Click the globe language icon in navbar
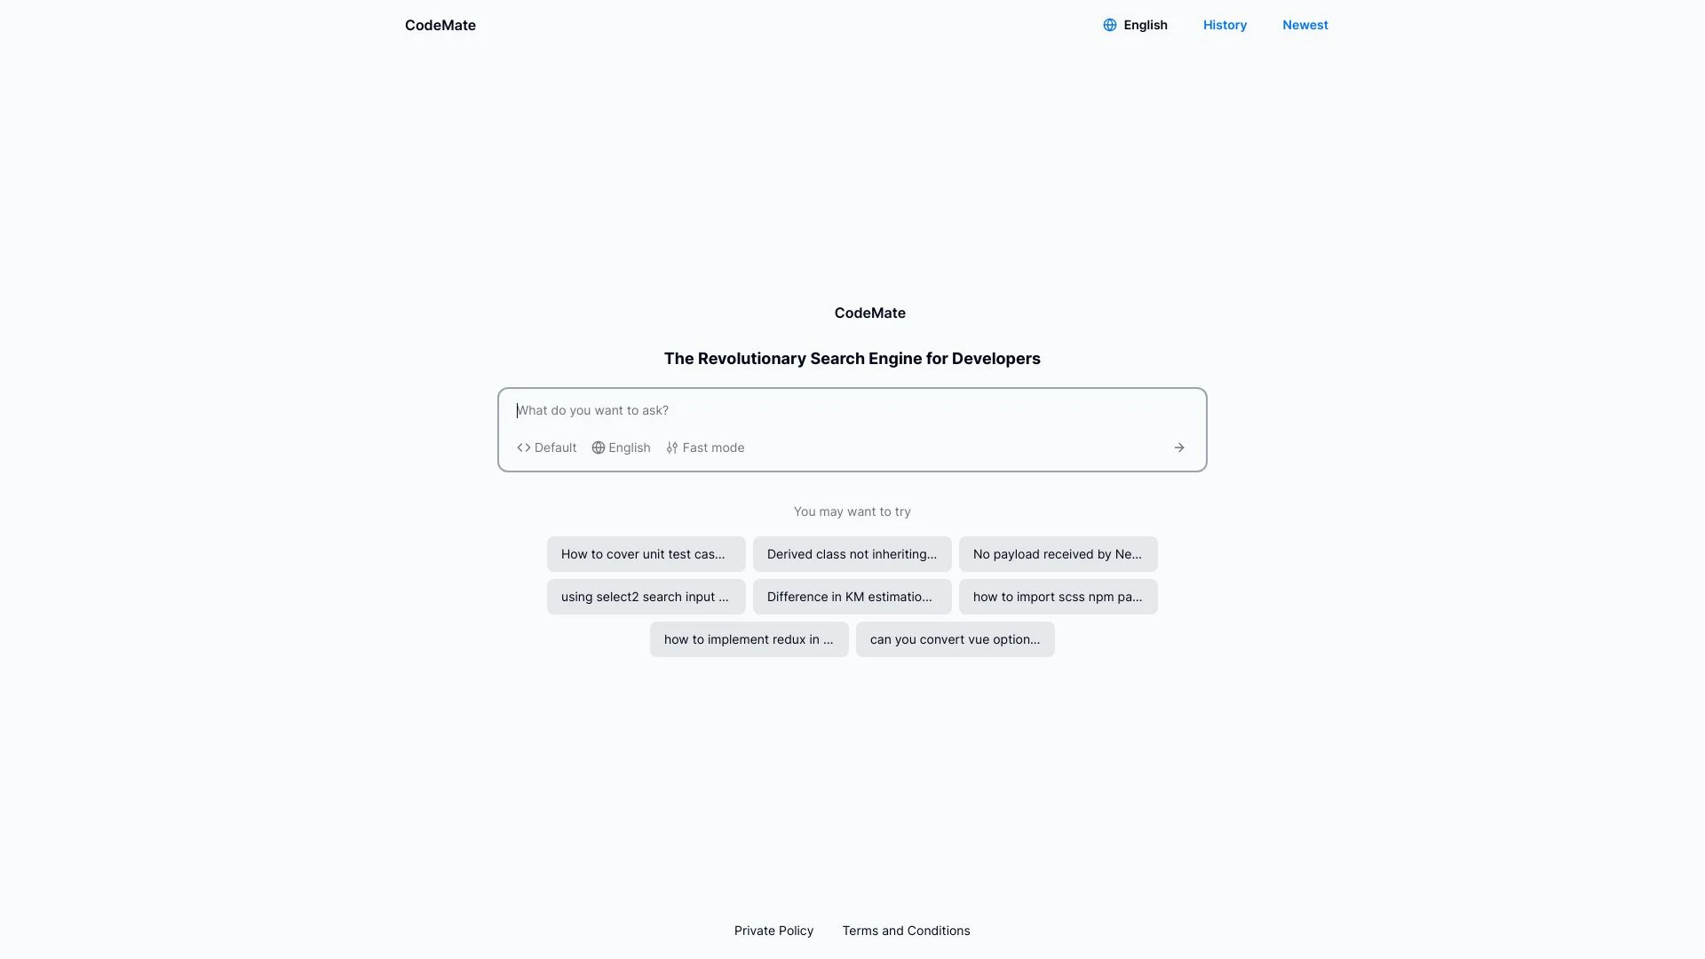This screenshot has width=1705, height=959. tap(1109, 25)
